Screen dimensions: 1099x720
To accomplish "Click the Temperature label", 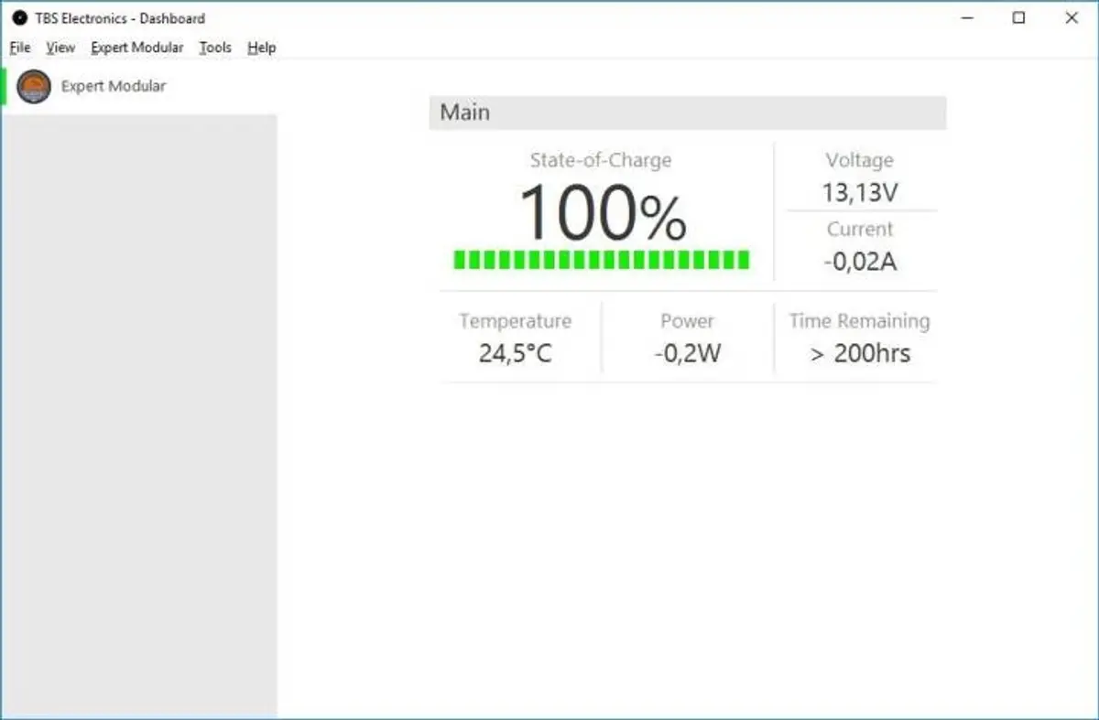I will click(x=515, y=321).
